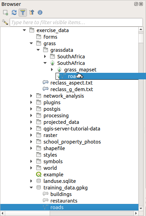The image size is (146, 216).
Task: Select the forms label
Action: coord(50,37)
